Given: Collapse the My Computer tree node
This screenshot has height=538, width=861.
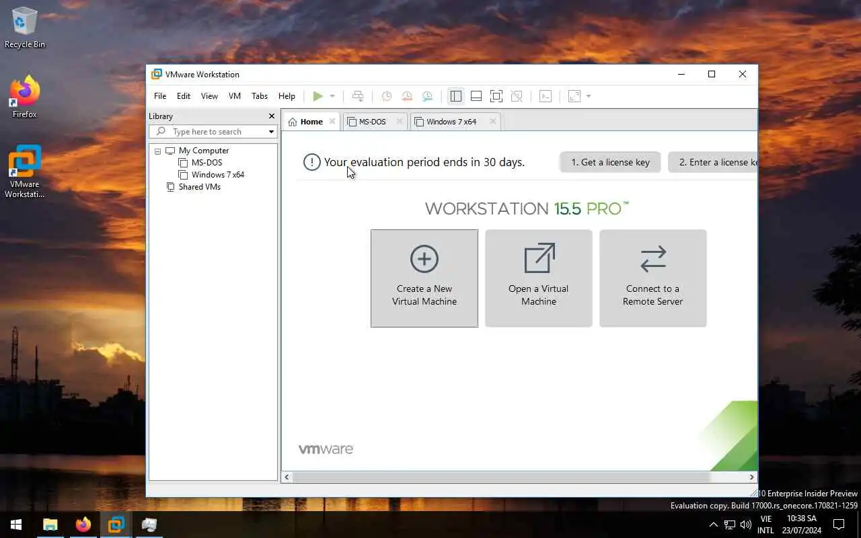Looking at the screenshot, I should coord(158,151).
